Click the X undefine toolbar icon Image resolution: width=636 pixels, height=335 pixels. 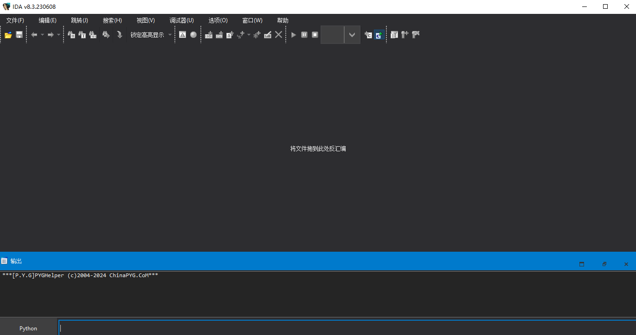pos(278,35)
